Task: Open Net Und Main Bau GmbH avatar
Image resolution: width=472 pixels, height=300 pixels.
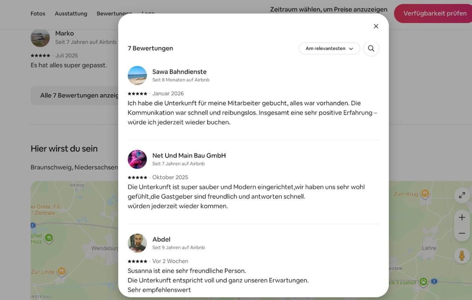Action: coord(137,159)
